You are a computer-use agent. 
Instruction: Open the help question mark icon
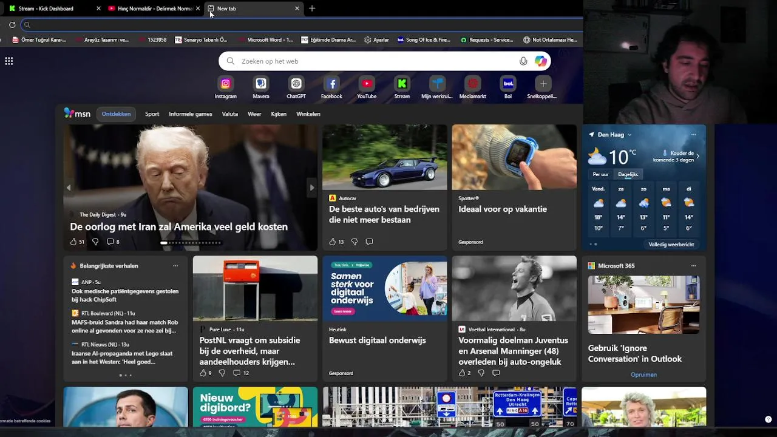click(768, 419)
